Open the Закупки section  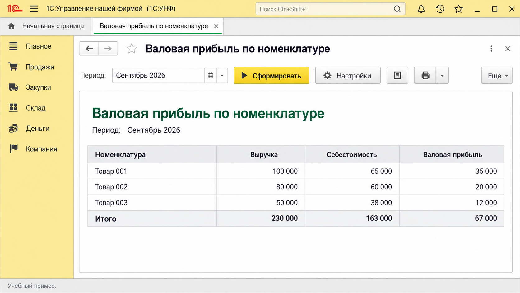37,87
